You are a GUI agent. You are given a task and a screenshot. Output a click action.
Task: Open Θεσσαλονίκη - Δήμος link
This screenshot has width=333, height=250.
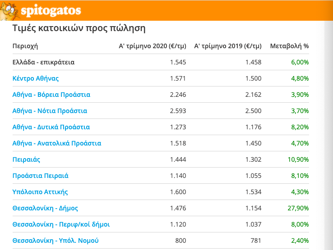(46, 208)
